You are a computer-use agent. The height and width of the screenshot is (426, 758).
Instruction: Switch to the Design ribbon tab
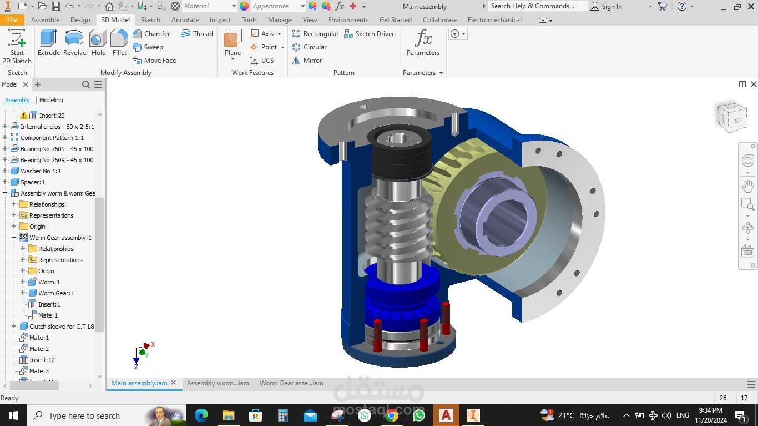(x=80, y=19)
